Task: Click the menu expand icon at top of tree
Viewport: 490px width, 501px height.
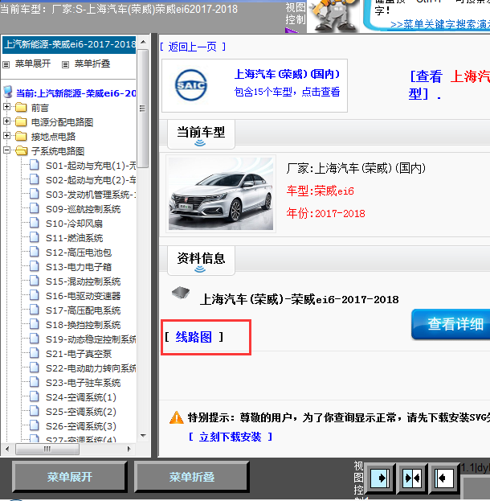Action: coord(6,64)
